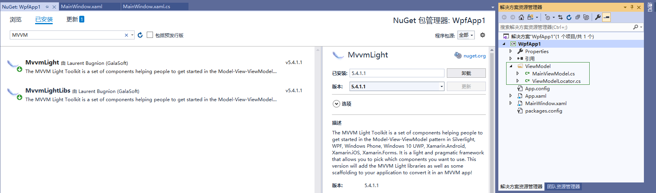Open Switch Views dropdown arrow
The height and width of the screenshot is (193, 656).
point(537,17)
